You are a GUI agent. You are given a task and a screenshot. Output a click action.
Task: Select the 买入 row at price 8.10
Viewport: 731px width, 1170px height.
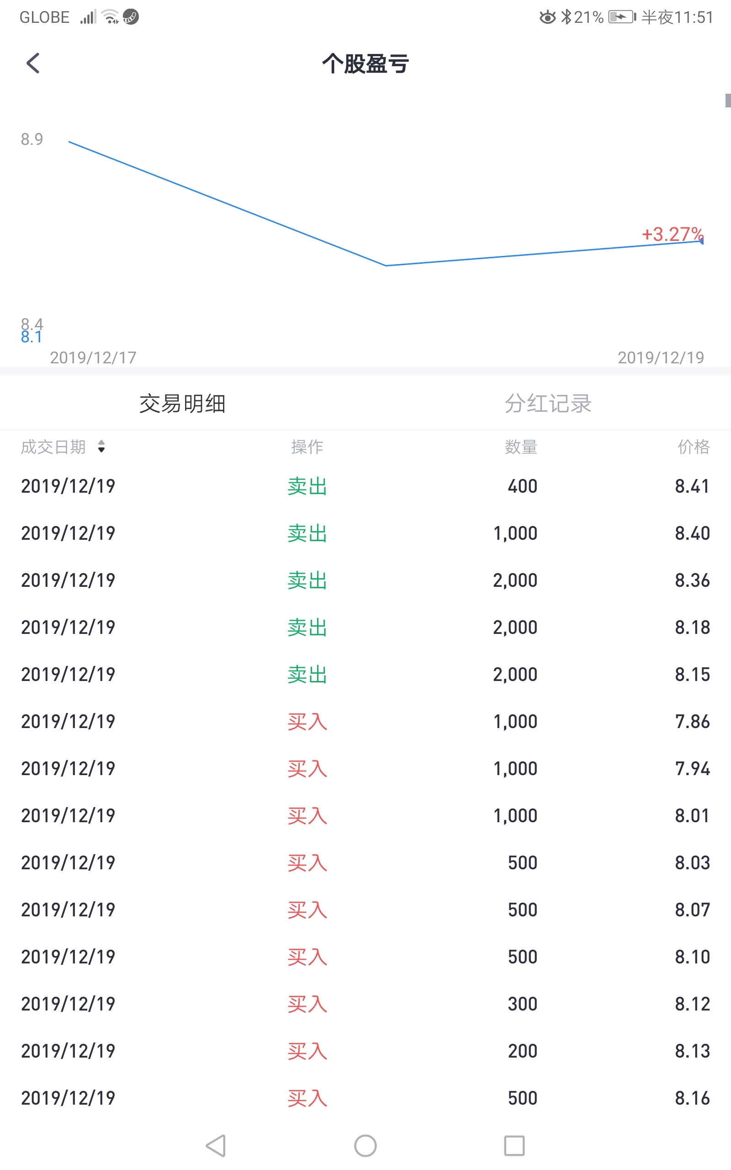tap(365, 957)
